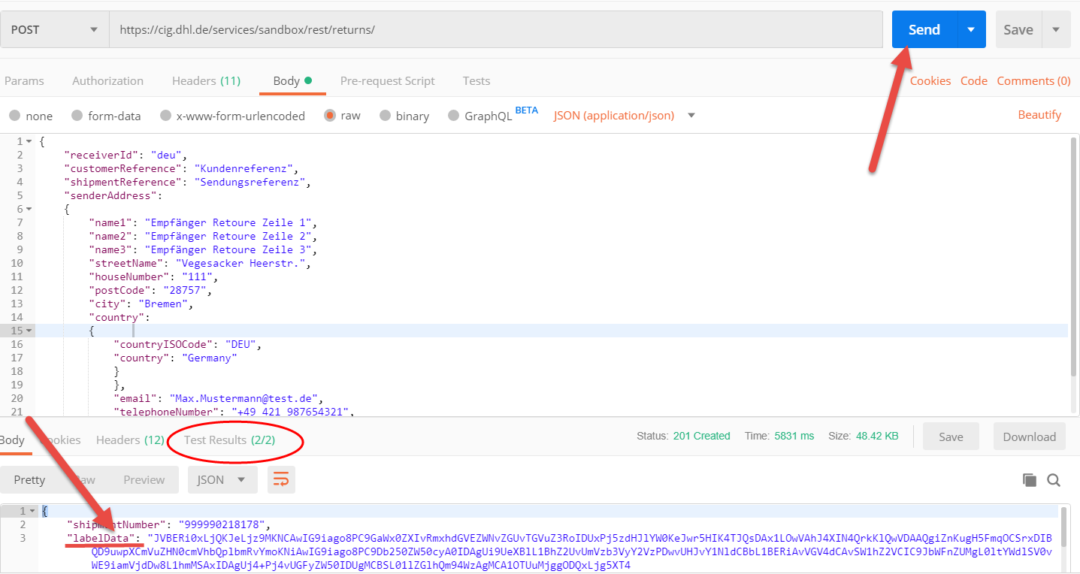Screen dimensions: 1080x574
Task: Select the binary body type
Action: click(x=404, y=116)
